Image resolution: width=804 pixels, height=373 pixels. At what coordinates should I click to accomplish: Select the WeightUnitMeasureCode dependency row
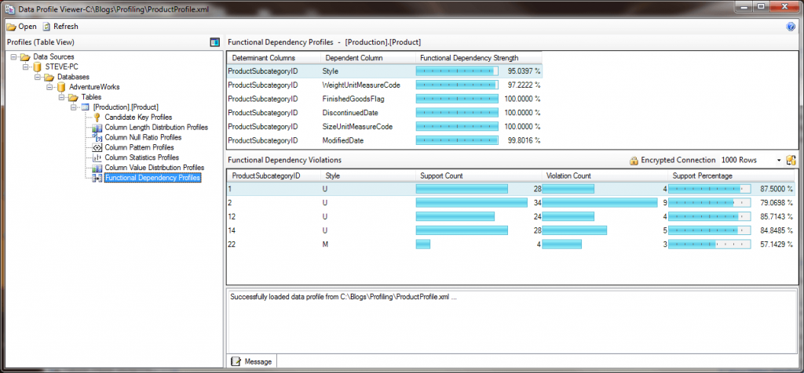(x=385, y=85)
